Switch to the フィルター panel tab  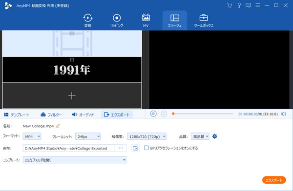(51, 115)
